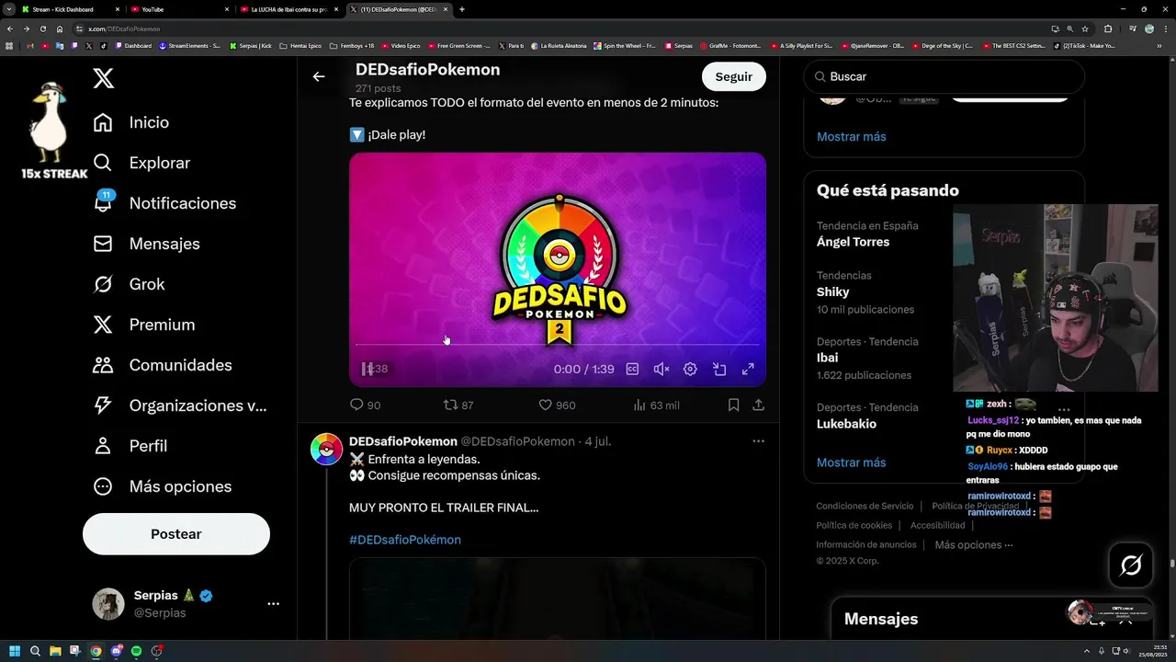Open more options on the 4 jul. post

click(758, 441)
